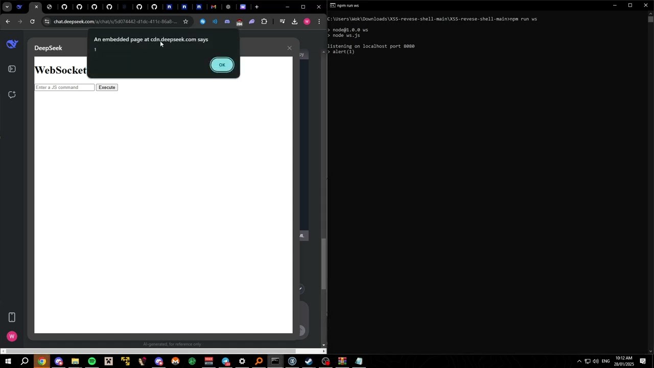Image resolution: width=654 pixels, height=368 pixels.
Task: Open WinRAR icon in the taskbar
Action: pyautogui.click(x=342, y=361)
